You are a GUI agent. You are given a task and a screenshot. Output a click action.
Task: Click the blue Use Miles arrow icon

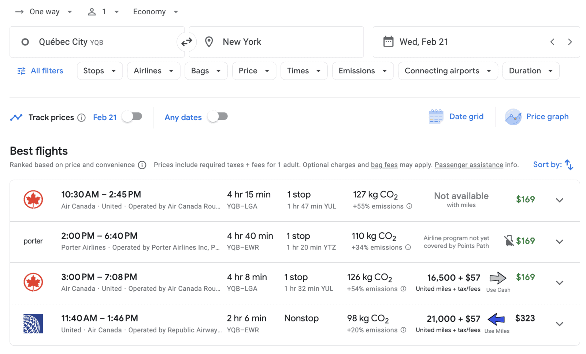(496, 319)
